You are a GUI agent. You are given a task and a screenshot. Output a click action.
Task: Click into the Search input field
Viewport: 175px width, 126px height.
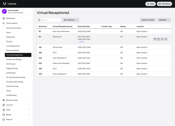[x=51, y=20]
